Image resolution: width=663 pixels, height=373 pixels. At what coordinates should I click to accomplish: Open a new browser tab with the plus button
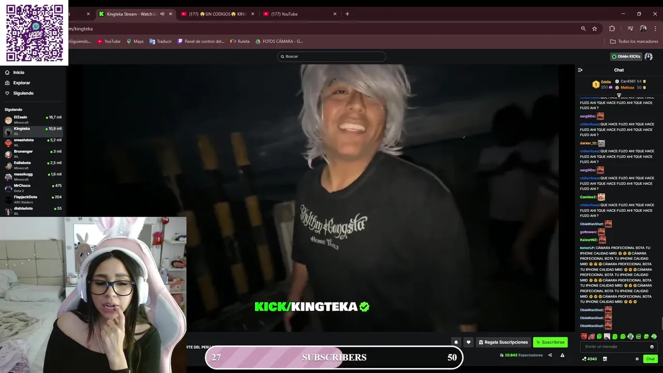(347, 14)
